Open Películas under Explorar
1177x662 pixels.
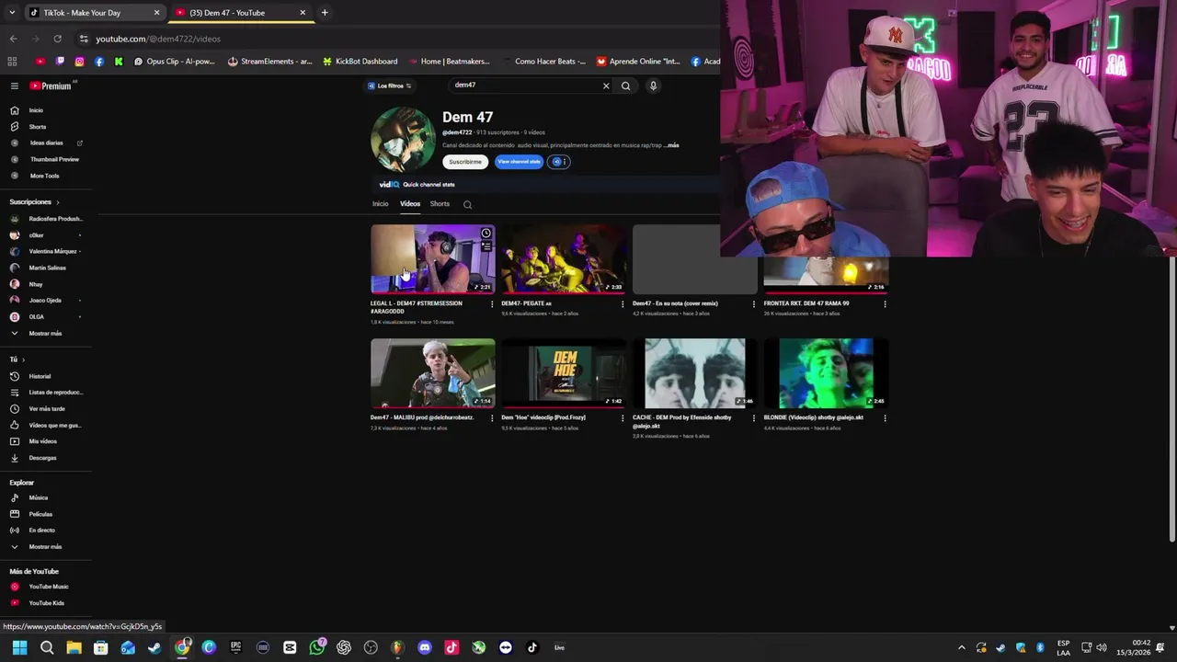click(x=40, y=514)
